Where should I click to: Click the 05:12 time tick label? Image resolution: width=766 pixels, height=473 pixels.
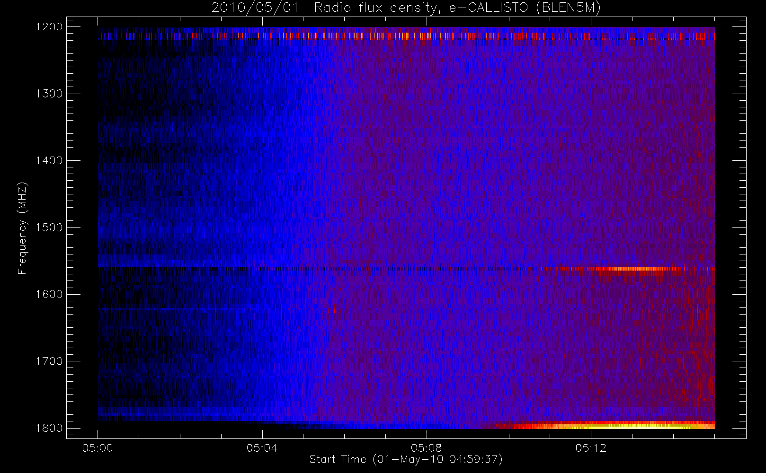click(591, 448)
